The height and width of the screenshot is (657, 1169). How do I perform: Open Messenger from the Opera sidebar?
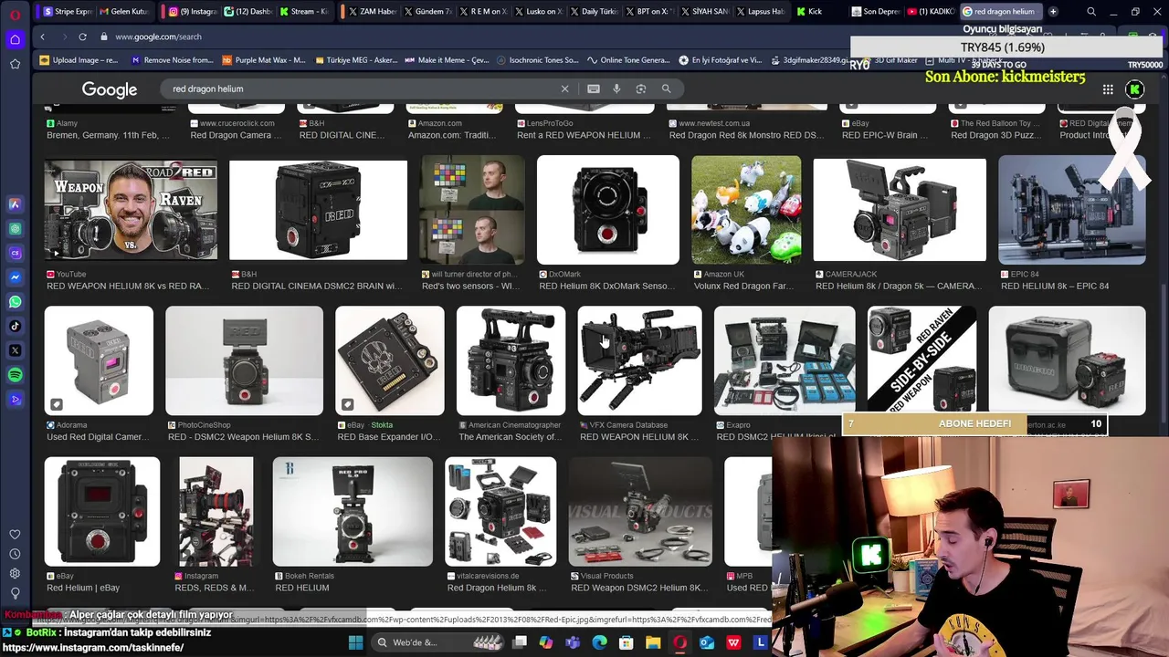[x=15, y=277]
